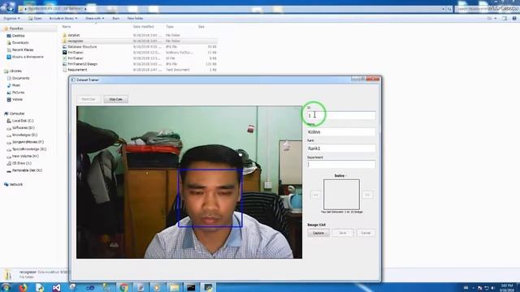
Task: Expand the Share with dropdown
Action: [x=94, y=18]
